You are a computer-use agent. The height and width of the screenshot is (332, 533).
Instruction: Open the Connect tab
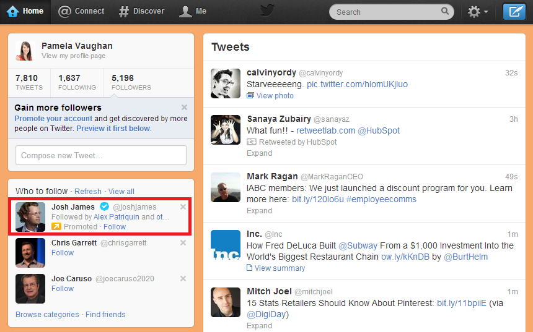pos(81,12)
